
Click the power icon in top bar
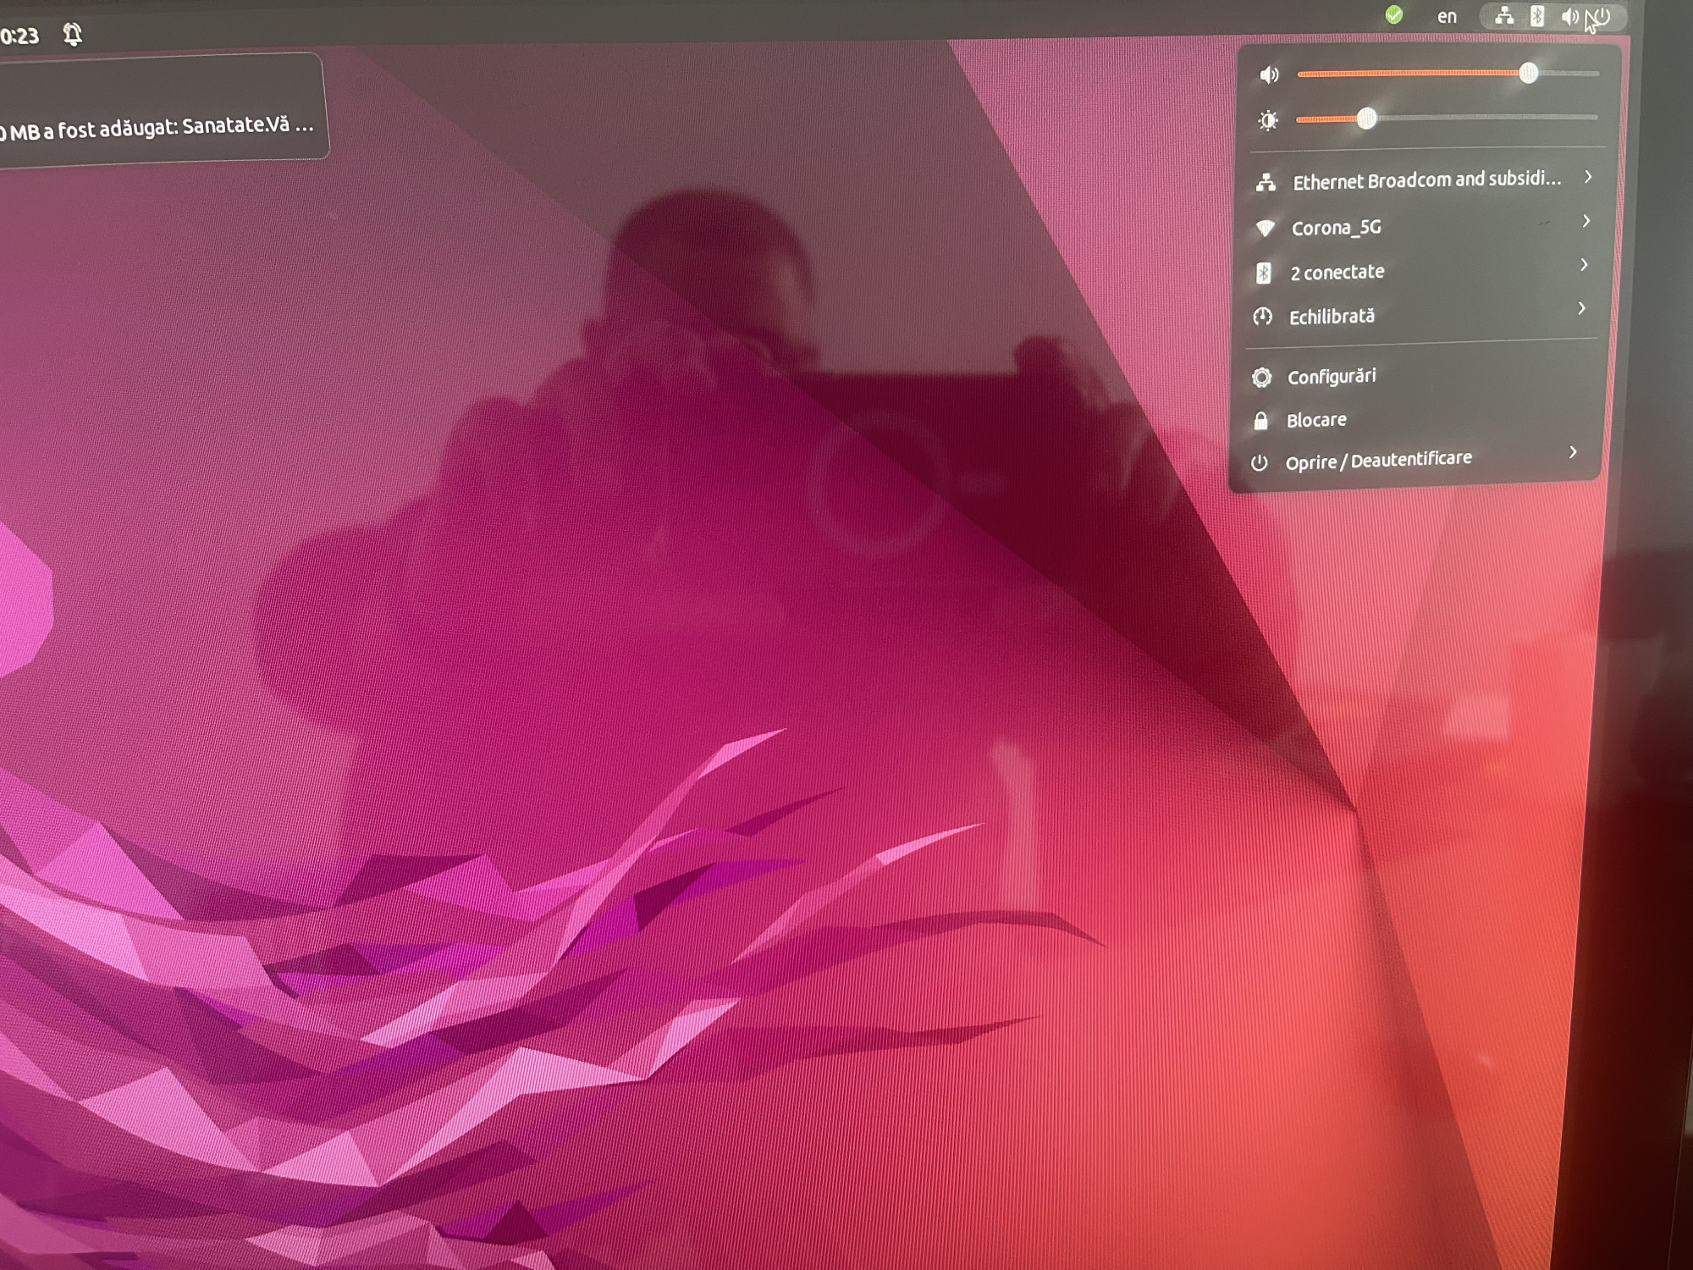click(x=1601, y=18)
